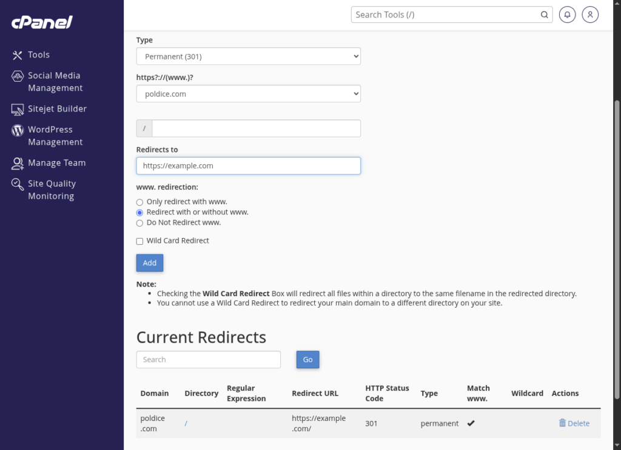Open WordPress Management icon
The height and width of the screenshot is (450, 621).
click(x=18, y=130)
